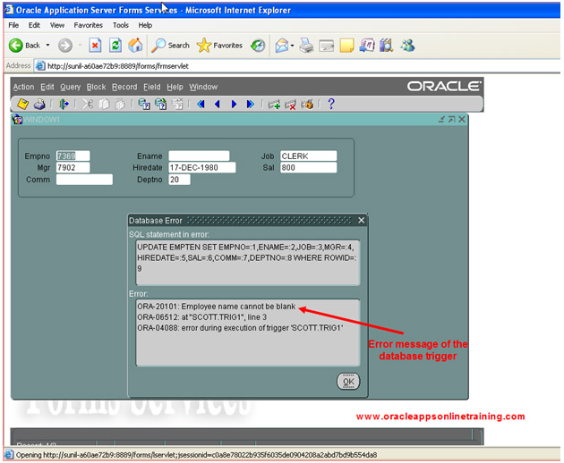Screen dimensions: 564x463
Task: Click the Cancel Query icon
Action: 177,105
